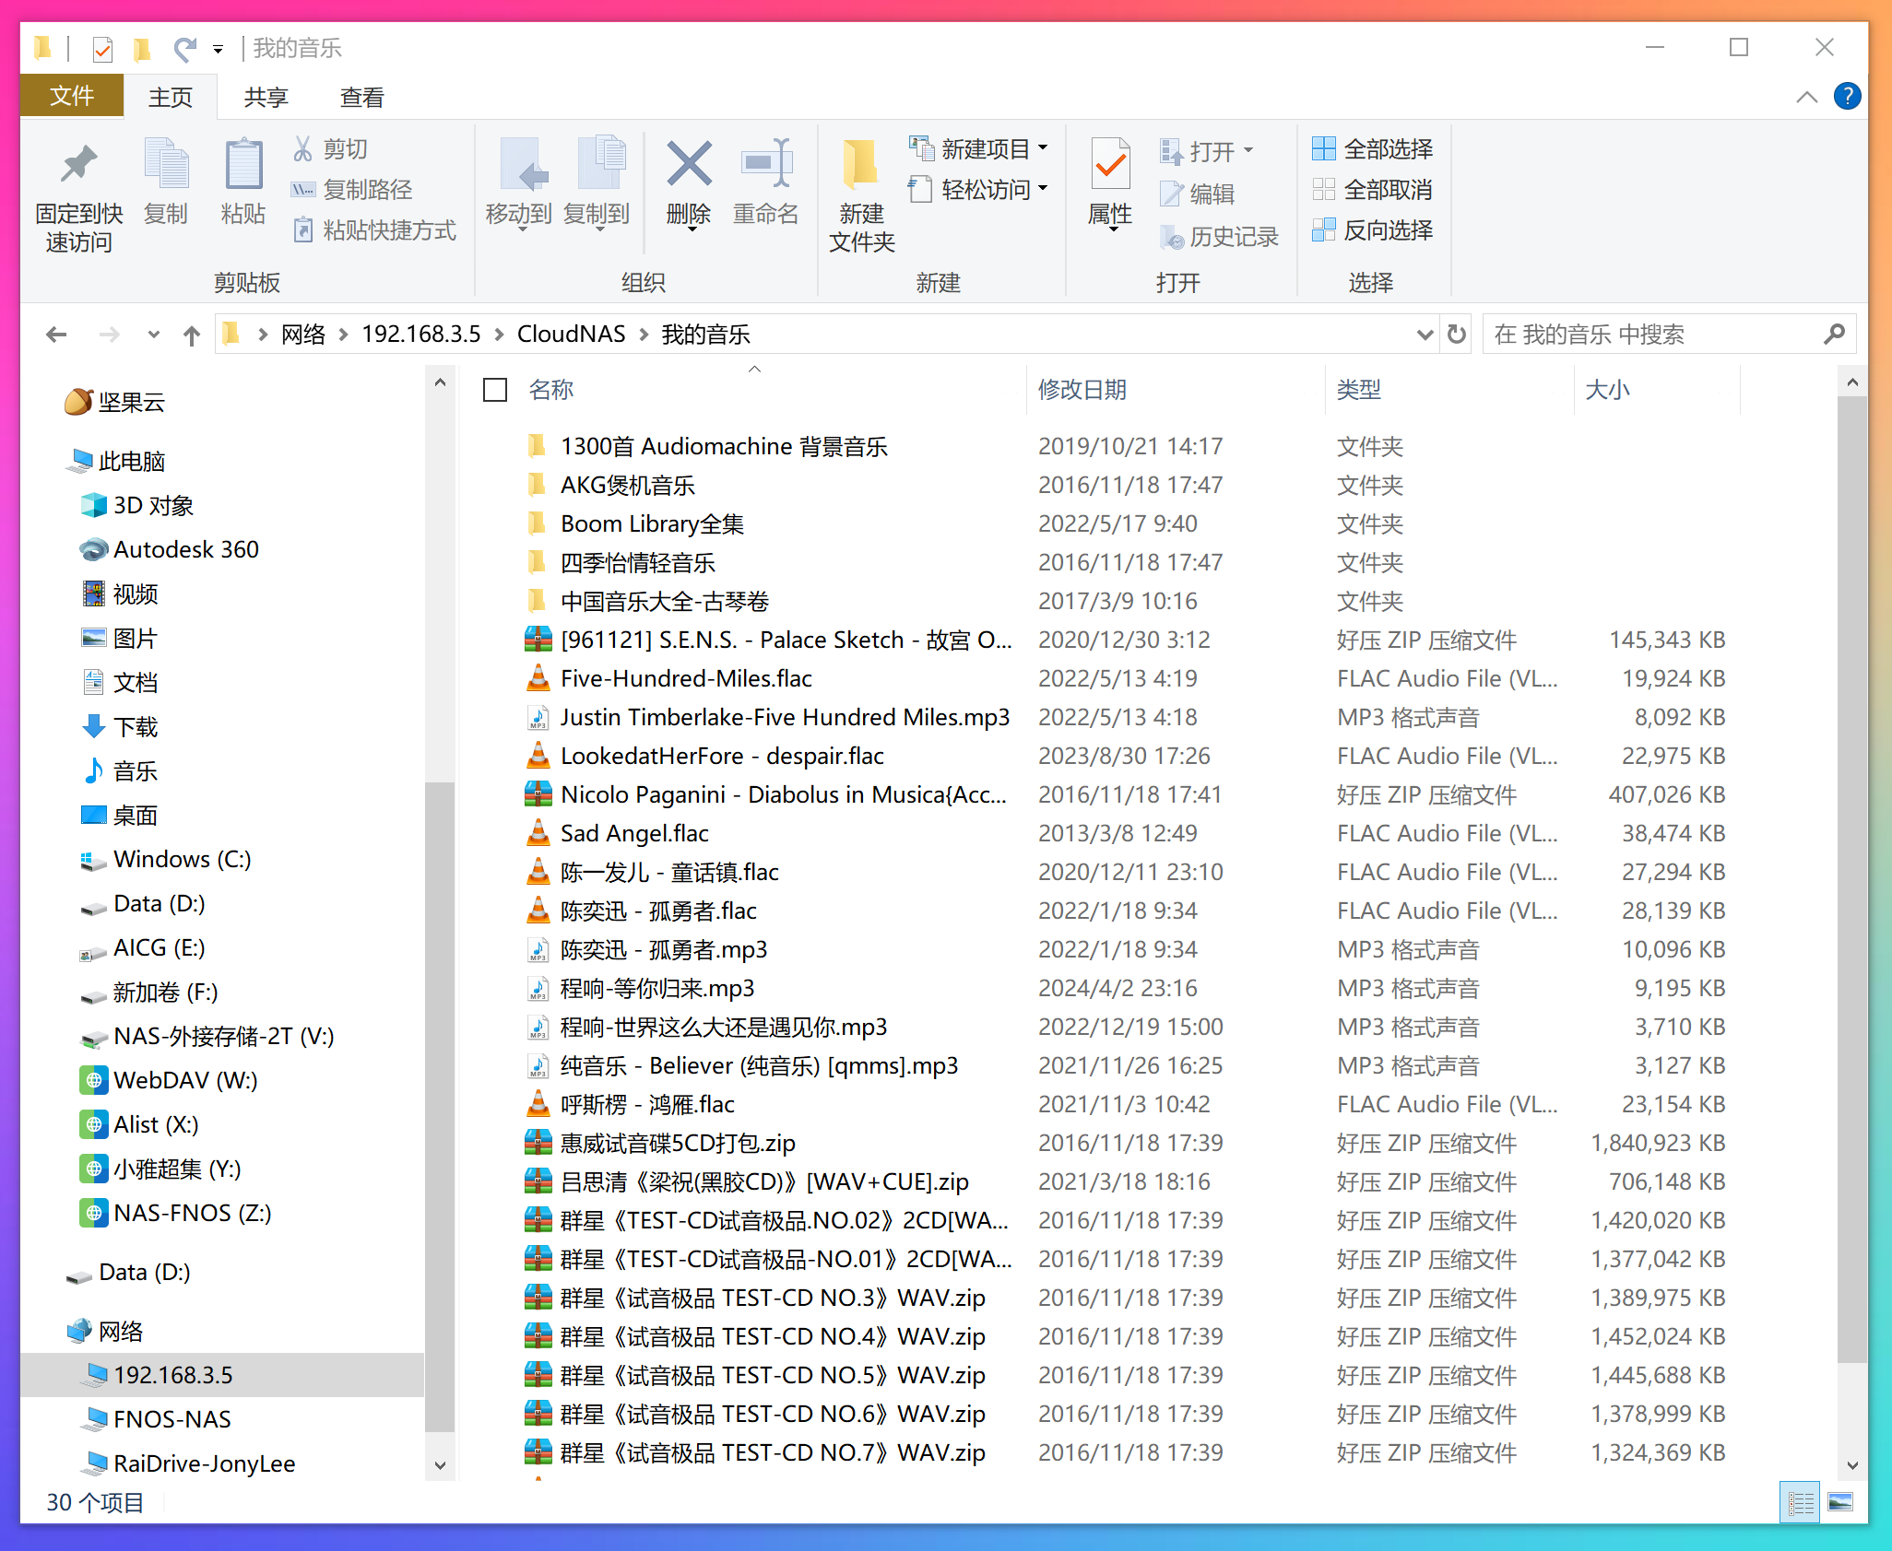This screenshot has height=1551, width=1892.
Task: Click the Paste (粘贴) icon
Action: (x=242, y=182)
